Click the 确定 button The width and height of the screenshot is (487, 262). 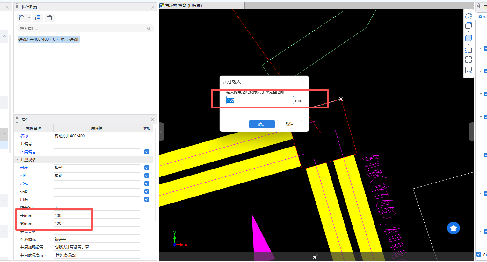262,124
